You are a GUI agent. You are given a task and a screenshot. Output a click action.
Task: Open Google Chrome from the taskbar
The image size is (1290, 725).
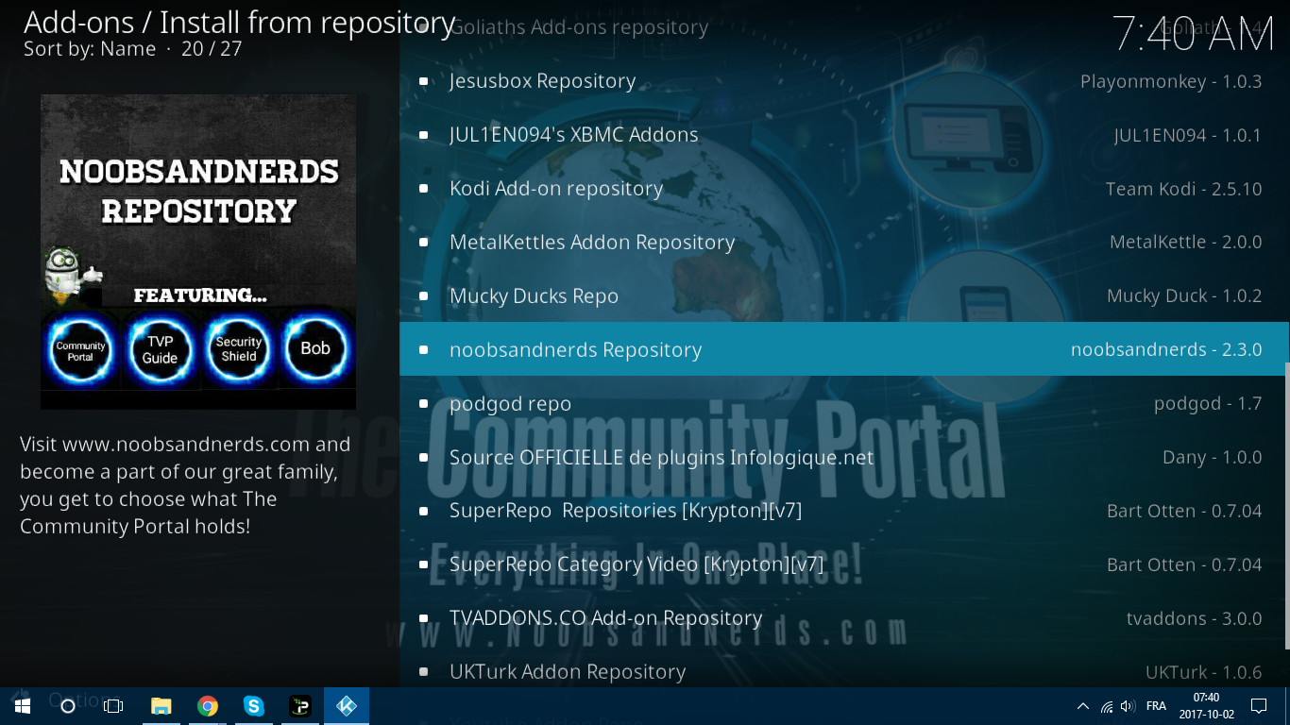(x=208, y=706)
